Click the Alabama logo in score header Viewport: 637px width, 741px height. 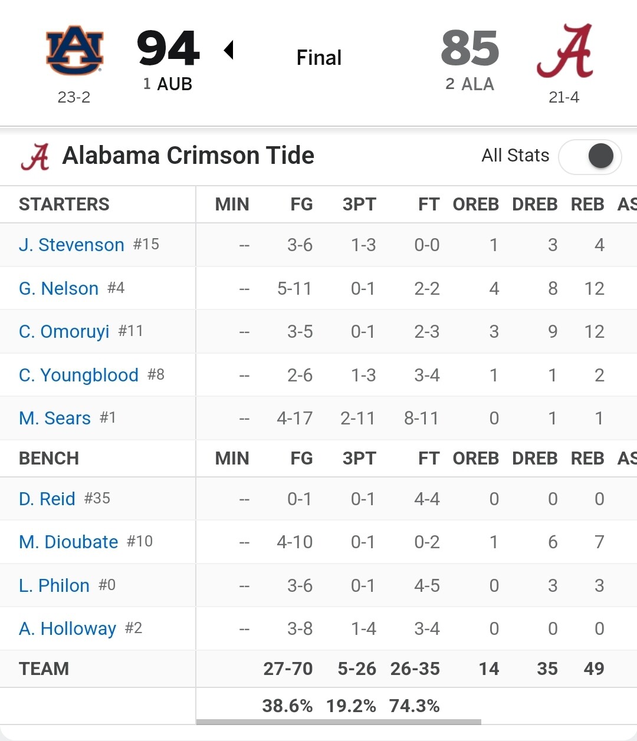565,51
